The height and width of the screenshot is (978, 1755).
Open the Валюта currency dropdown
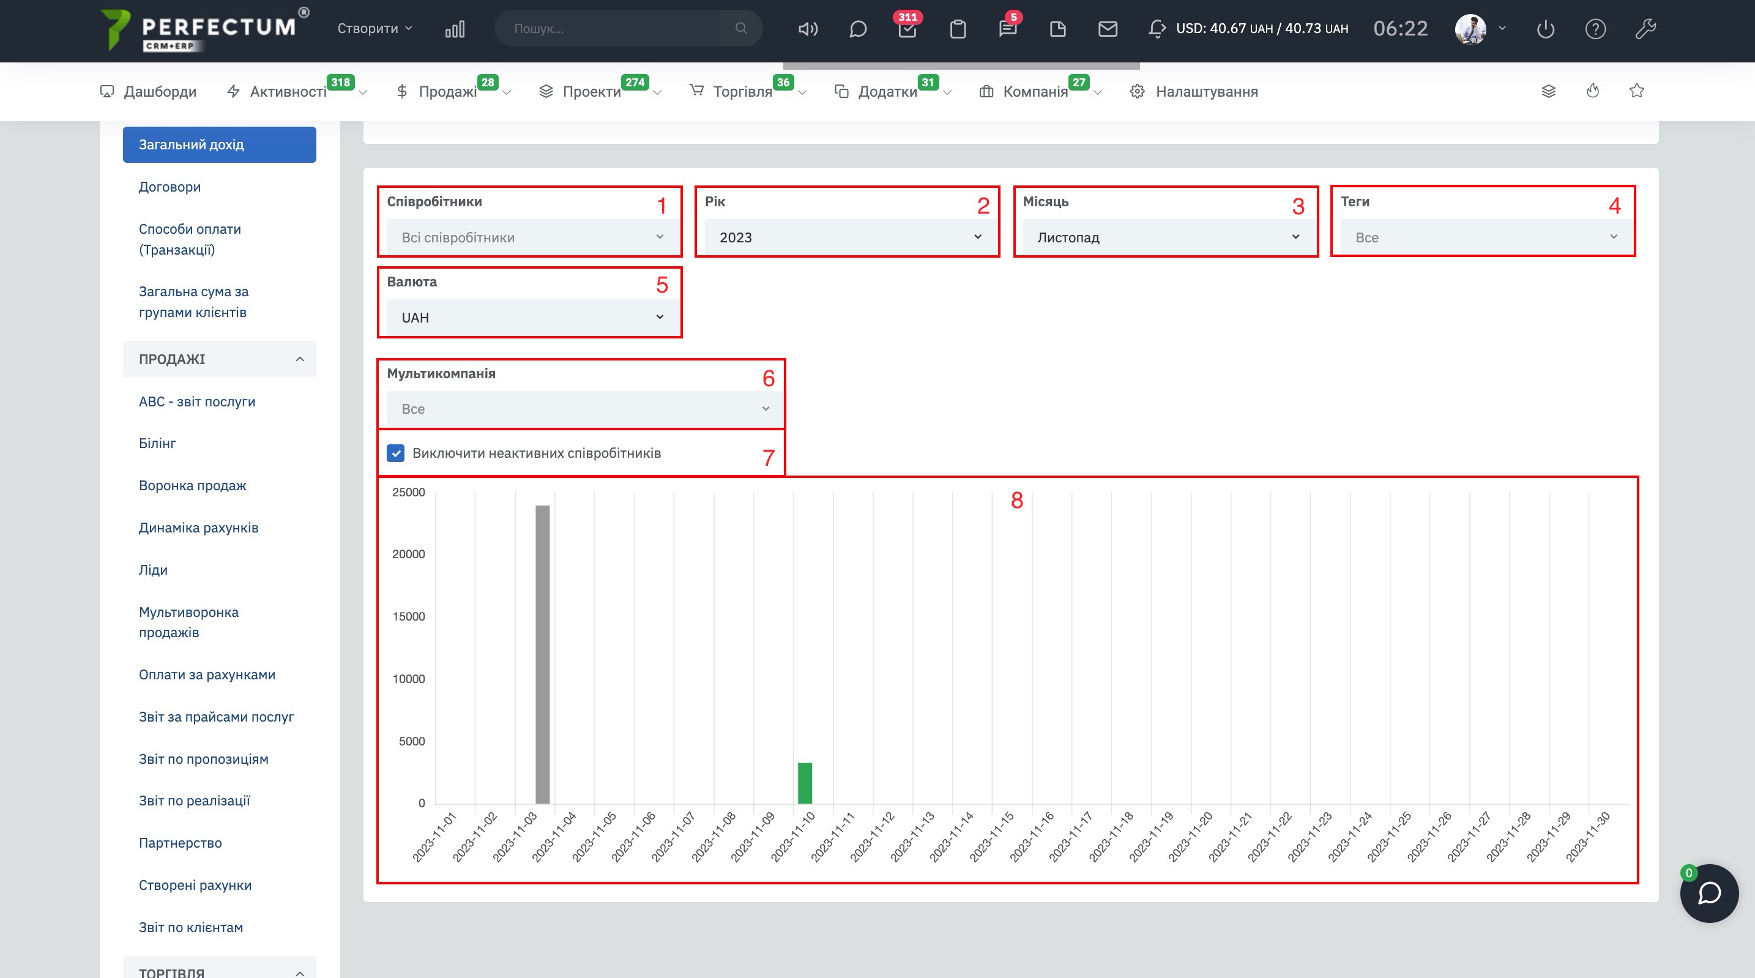click(529, 318)
